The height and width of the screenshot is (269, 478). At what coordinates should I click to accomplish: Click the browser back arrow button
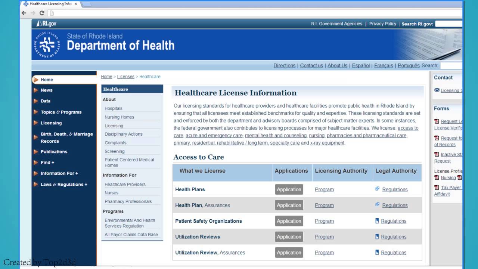click(24, 13)
